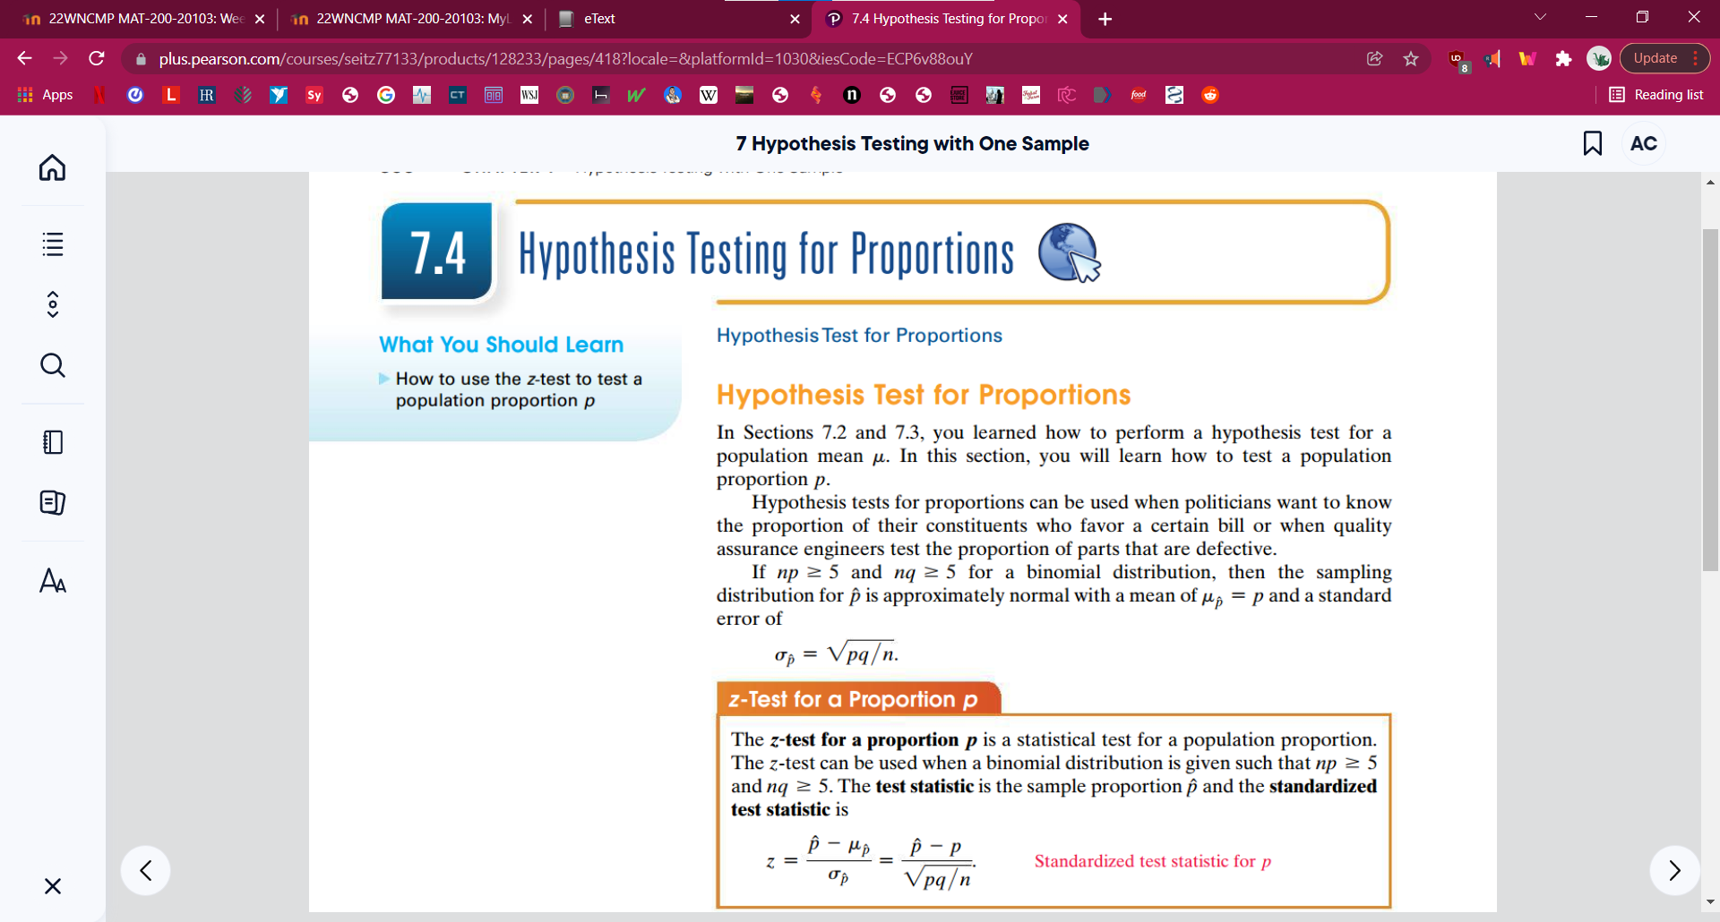Open text display settings with the Aa icon

coord(52,581)
